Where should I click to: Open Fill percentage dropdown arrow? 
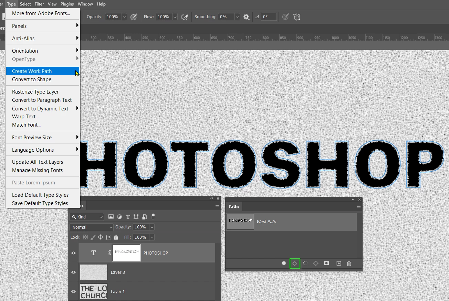(x=152, y=237)
